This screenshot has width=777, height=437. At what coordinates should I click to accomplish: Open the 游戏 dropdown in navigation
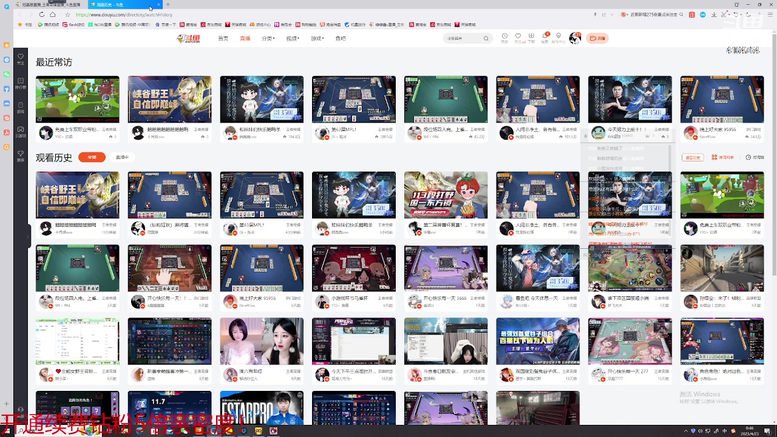tap(317, 38)
